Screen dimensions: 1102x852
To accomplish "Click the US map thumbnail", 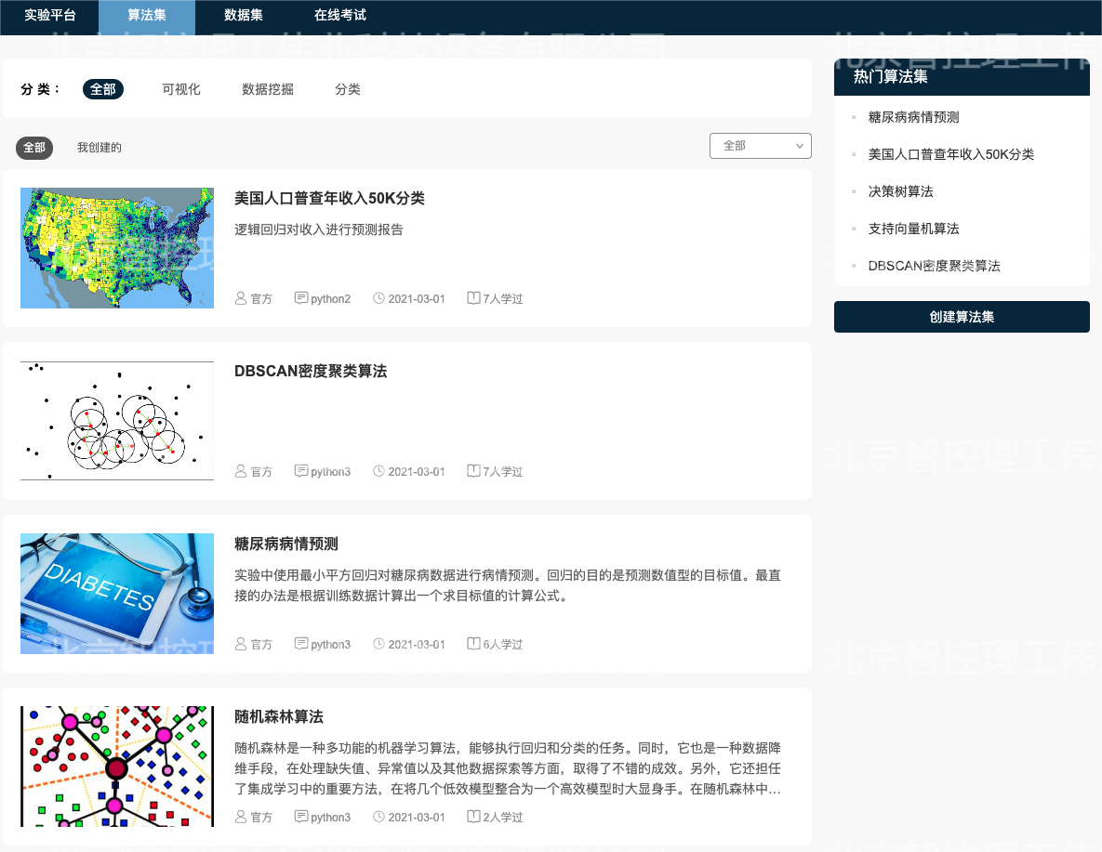I will 117,248.
